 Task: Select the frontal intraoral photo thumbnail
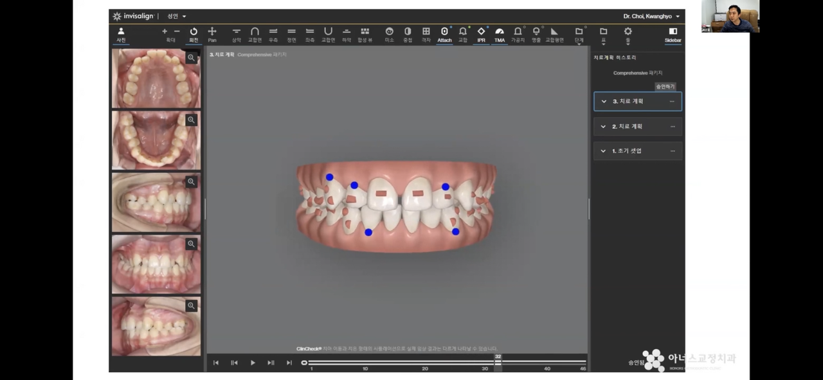156,264
